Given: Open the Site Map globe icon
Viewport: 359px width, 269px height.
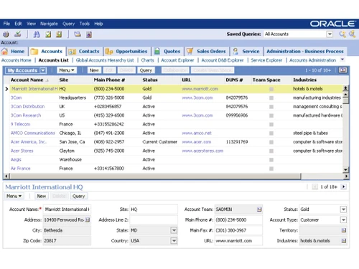Looking at the screenshot, I should coord(6,34).
